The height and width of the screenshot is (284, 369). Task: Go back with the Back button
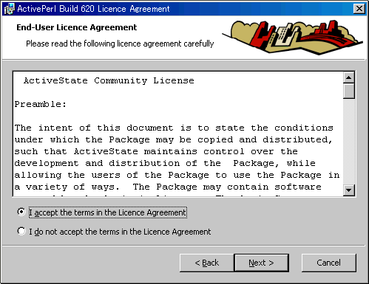[x=206, y=263]
